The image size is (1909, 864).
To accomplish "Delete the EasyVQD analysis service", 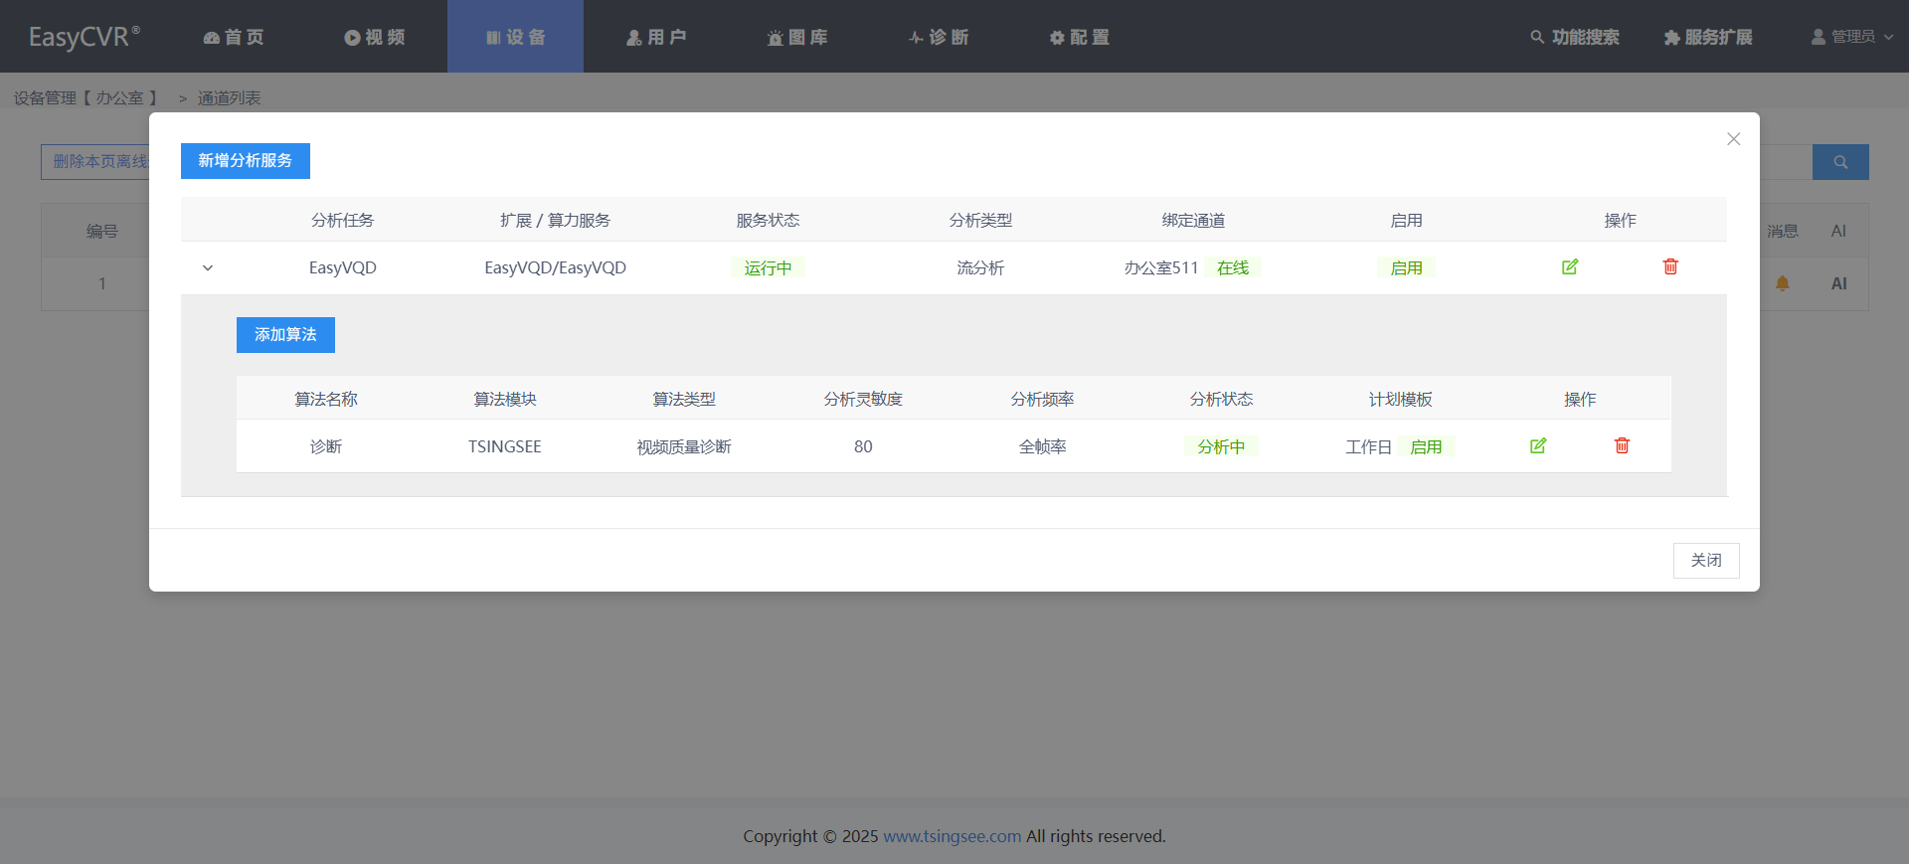I will click(x=1670, y=266).
